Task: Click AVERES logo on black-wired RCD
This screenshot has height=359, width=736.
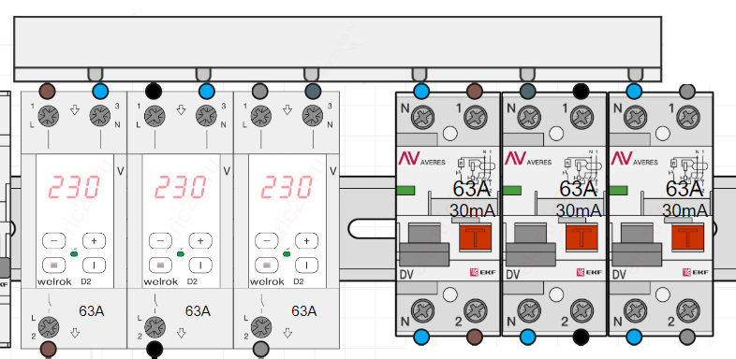Action: [x=528, y=158]
